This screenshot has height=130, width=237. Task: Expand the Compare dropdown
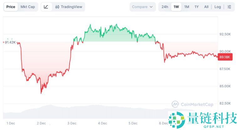[x=142, y=7]
